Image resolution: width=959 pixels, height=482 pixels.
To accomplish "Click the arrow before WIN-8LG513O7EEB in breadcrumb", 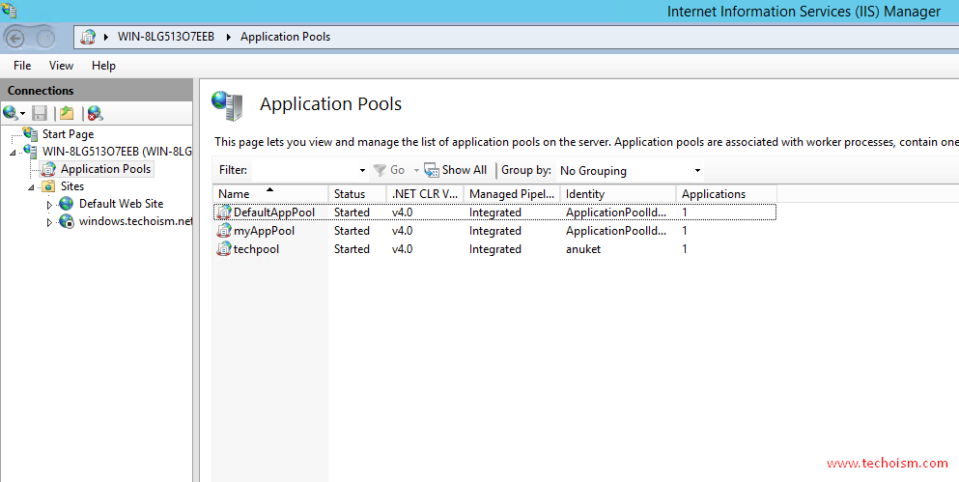I will tap(106, 38).
